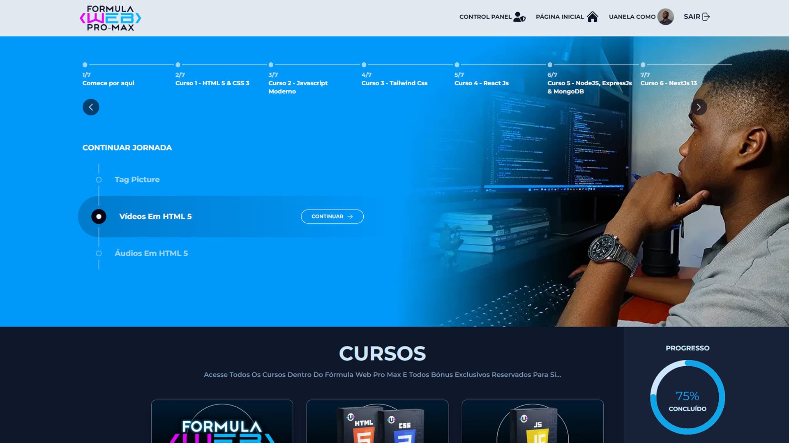
Task: Open Áudios Em HTML 5 lesson
Action: (x=151, y=253)
